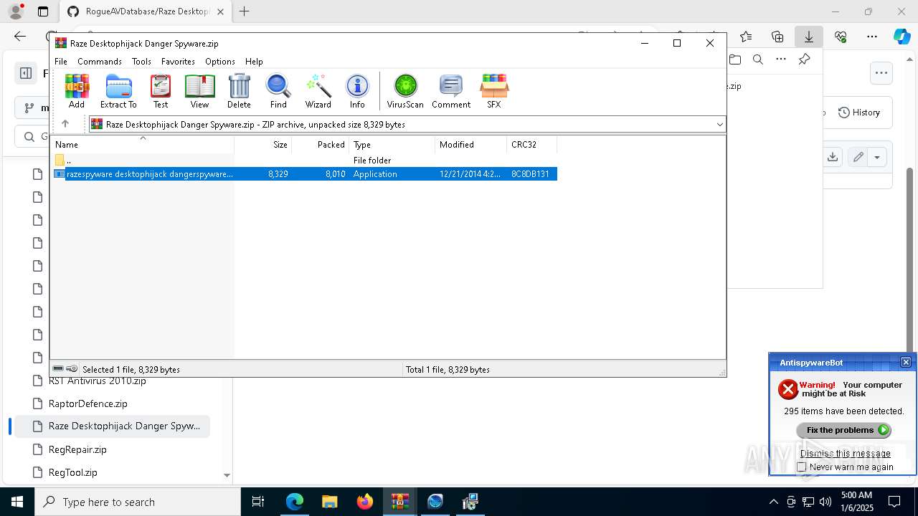Click WinRAR taskbar icon
Screen dimensions: 918x516
click(x=399, y=502)
